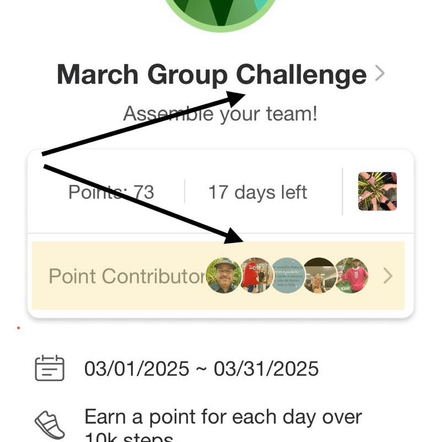Tap the 03/01/2025 ~ 03/31/2025 date range
The height and width of the screenshot is (442, 441).
[x=201, y=369]
